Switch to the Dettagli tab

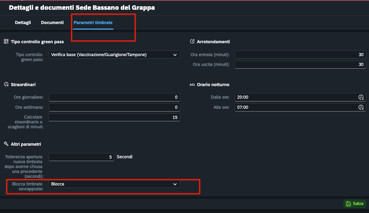point(23,23)
